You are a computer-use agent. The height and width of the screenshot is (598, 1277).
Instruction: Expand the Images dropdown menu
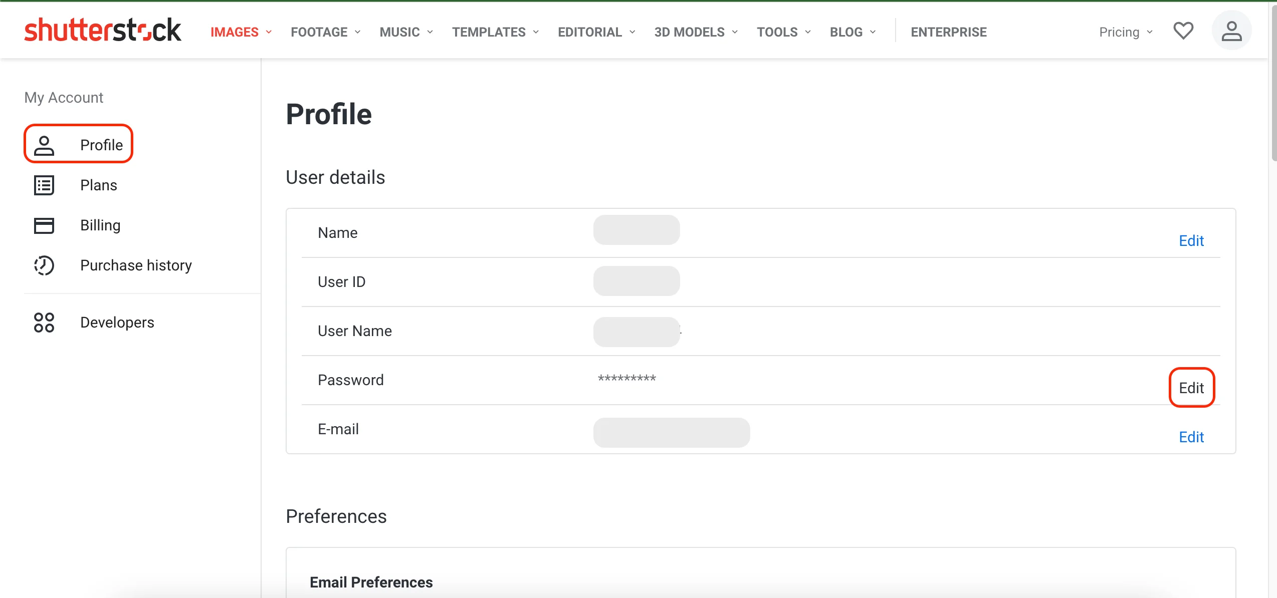click(241, 32)
